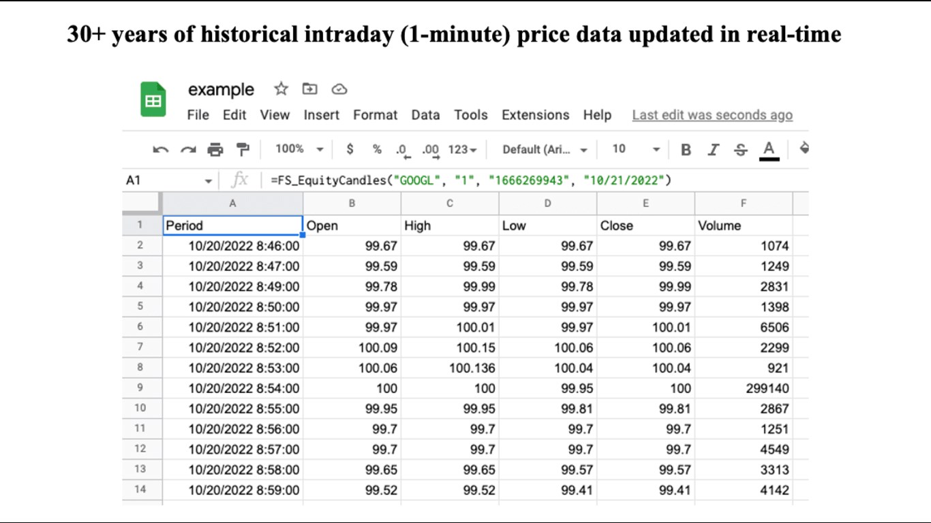Toggle bold formatting
The image size is (931, 523).
pyautogui.click(x=686, y=150)
